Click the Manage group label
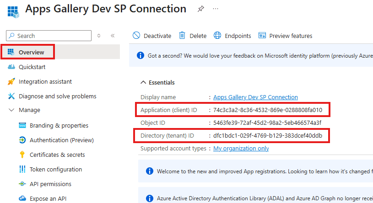Image resolution: width=373 pixels, height=203 pixels. pyautogui.click(x=29, y=110)
